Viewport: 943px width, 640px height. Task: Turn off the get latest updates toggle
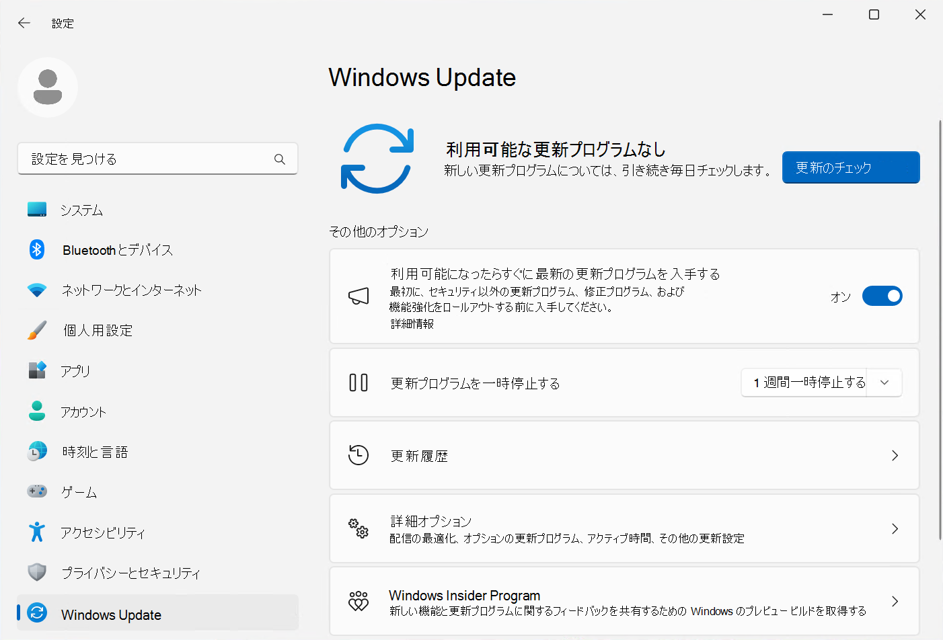point(882,296)
